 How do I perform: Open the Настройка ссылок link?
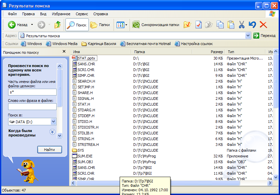coord(194,44)
